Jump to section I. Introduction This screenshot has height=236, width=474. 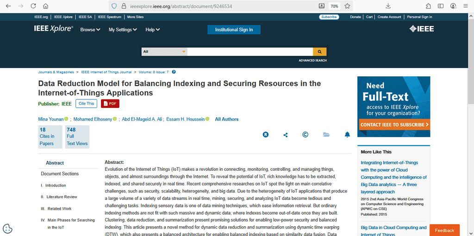coord(53,186)
